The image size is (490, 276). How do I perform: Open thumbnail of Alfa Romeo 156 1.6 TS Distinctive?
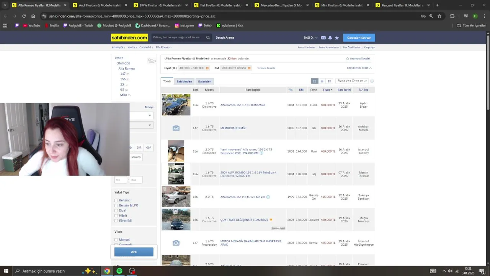pos(176,105)
